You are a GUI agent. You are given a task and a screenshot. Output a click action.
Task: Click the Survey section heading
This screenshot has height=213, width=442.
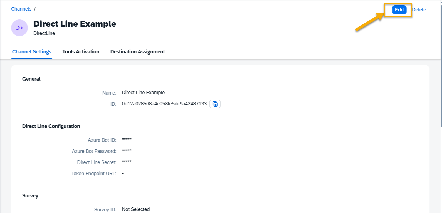coord(30,196)
